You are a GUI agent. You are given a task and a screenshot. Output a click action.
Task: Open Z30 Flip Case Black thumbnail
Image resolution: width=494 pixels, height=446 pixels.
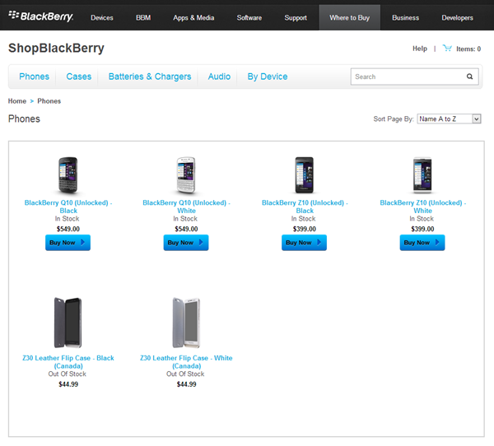point(68,323)
